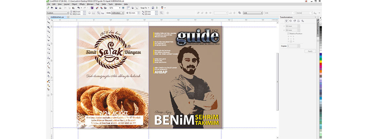Pick the black color swatch in palette
The image size is (368, 139).
tap(321, 28)
